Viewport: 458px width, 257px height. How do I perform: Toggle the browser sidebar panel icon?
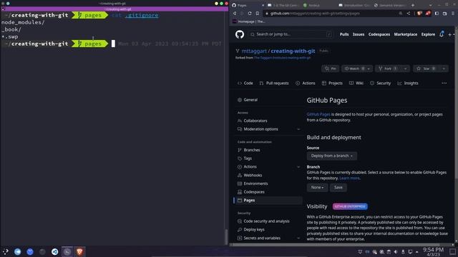click(437, 14)
